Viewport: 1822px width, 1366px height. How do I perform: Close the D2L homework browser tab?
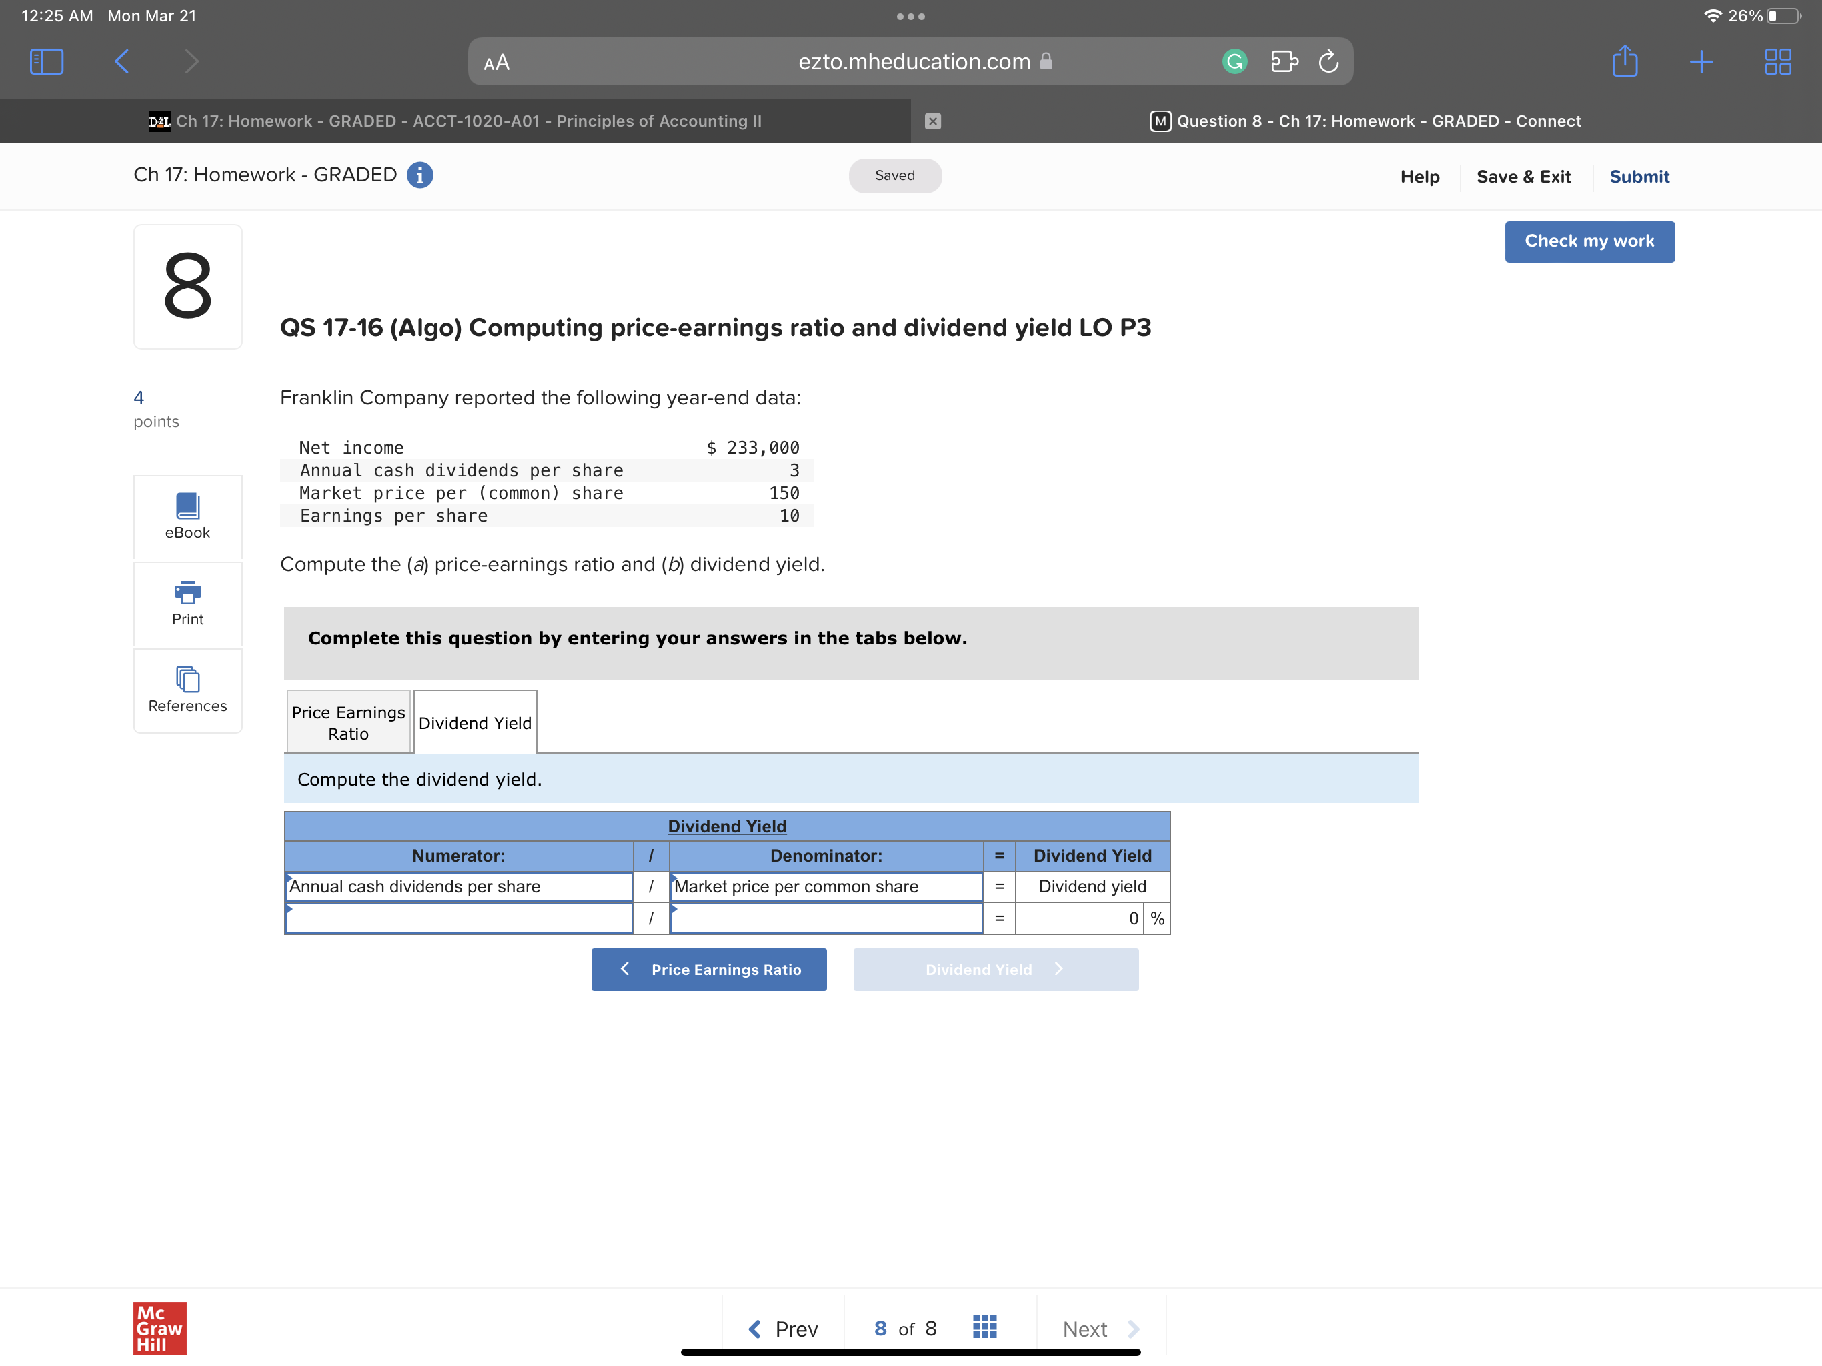pyautogui.click(x=932, y=121)
